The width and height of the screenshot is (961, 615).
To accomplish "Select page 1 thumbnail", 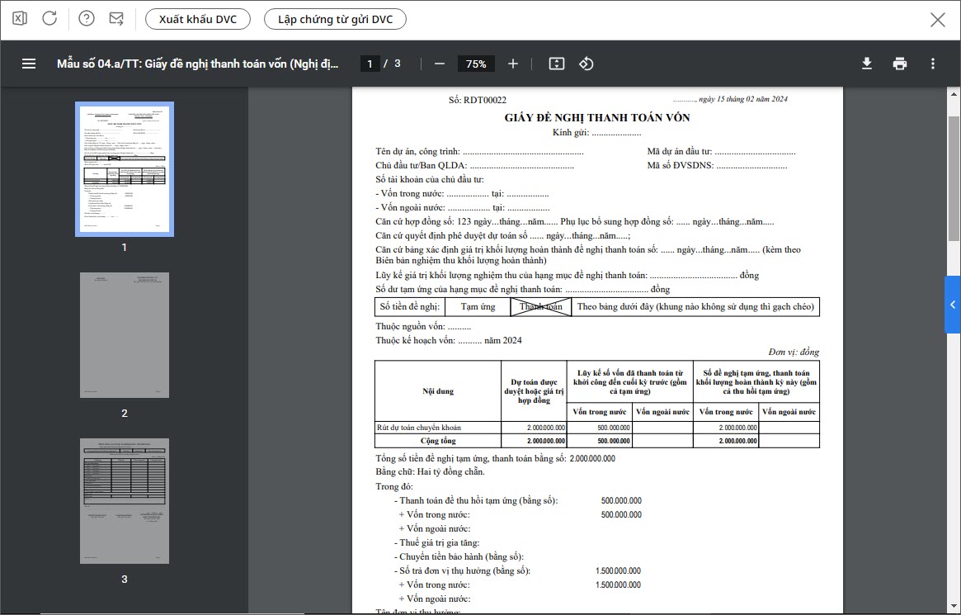I will click(125, 169).
